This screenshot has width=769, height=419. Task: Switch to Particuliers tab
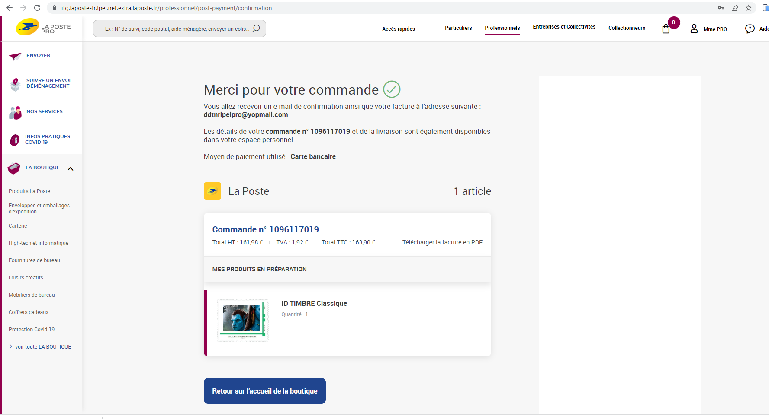458,28
